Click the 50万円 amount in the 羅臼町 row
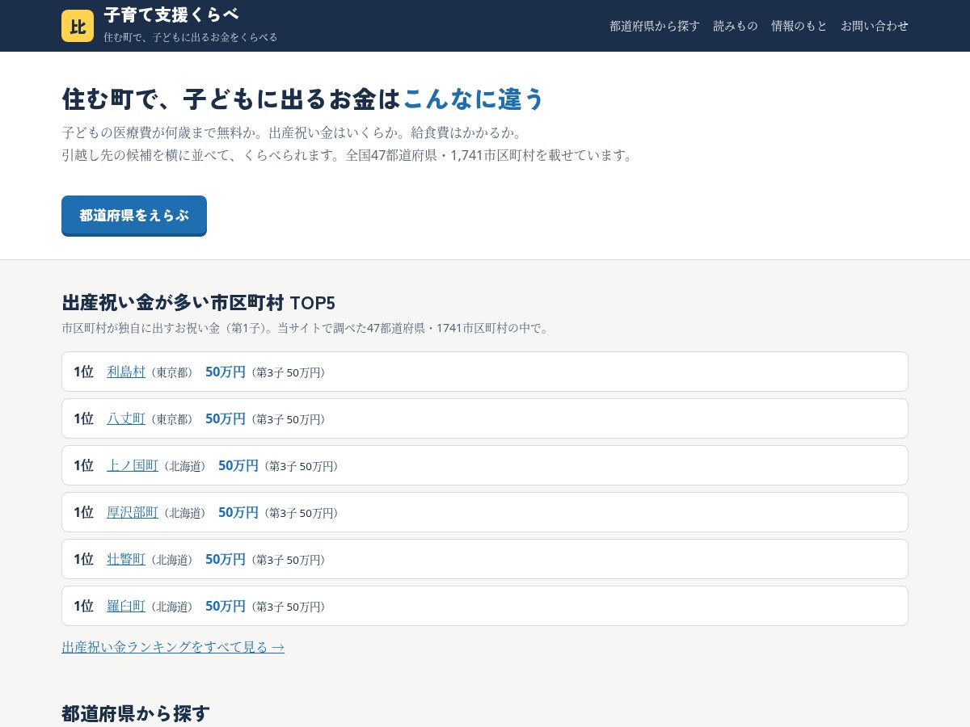This screenshot has width=970, height=727. point(226,606)
